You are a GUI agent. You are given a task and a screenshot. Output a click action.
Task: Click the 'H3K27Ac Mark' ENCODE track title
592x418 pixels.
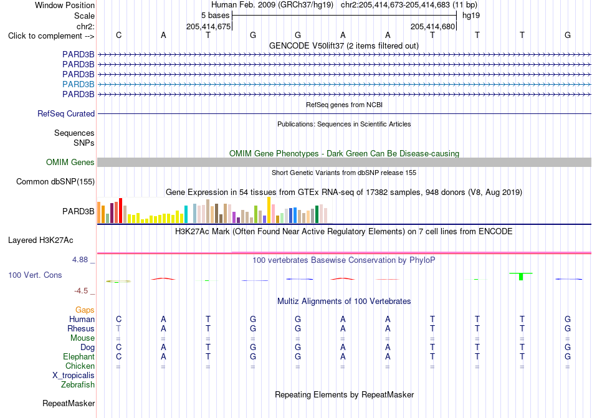344,231
